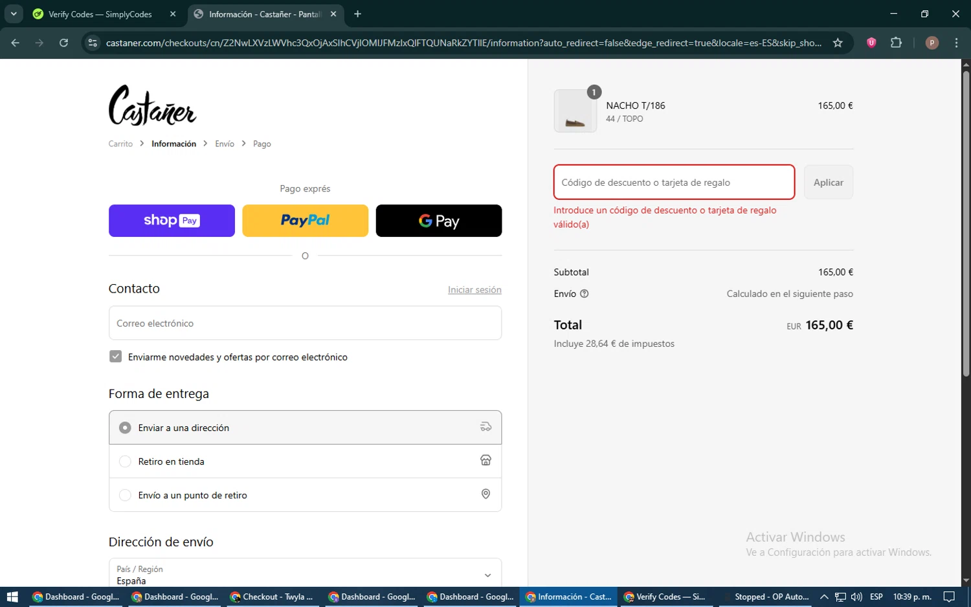This screenshot has height=607, width=971.
Task: Apply the discount code with Aplicar
Action: click(829, 182)
